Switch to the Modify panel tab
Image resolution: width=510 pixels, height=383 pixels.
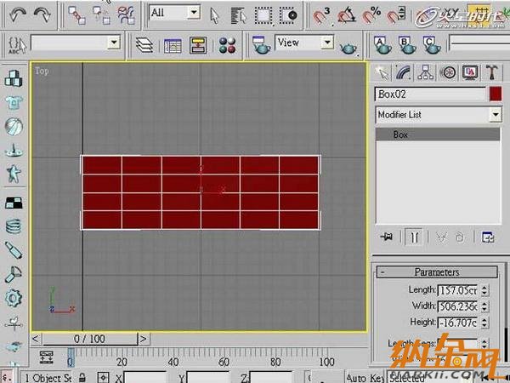click(403, 72)
